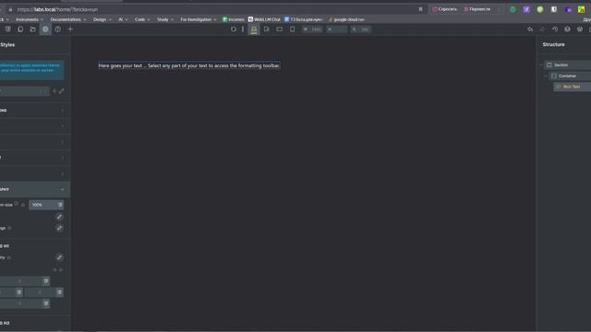Open the Study bookmarks folder
Viewport: 591px width, 332px height.
tap(165, 19)
